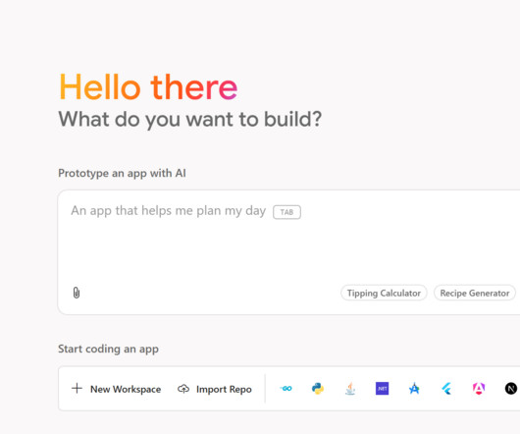The image size is (520, 434).
Task: Click the 'Prototype an app with AI' label
Action: click(x=122, y=173)
